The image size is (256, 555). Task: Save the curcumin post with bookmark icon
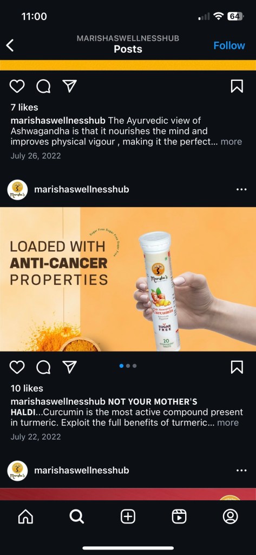click(x=237, y=367)
